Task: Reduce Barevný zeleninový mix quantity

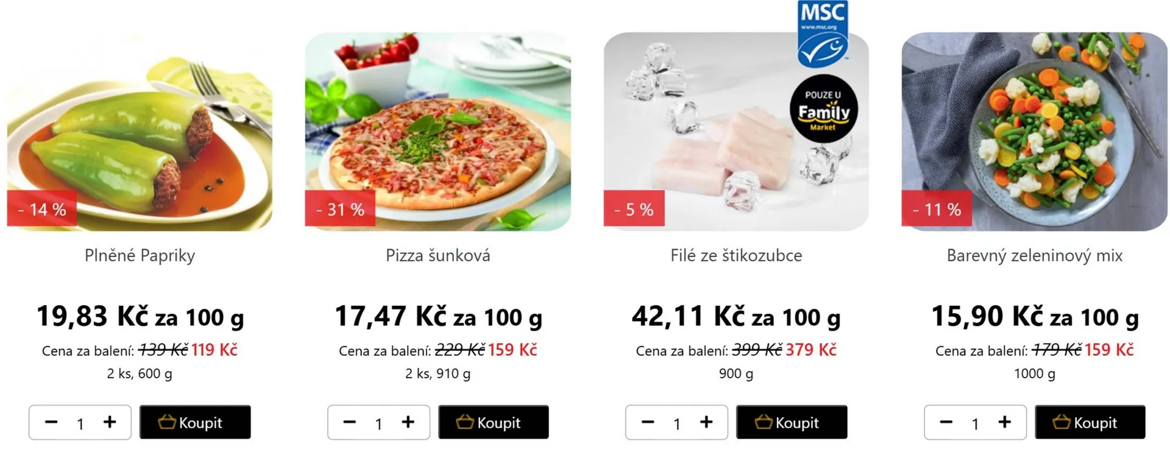Action: click(946, 422)
